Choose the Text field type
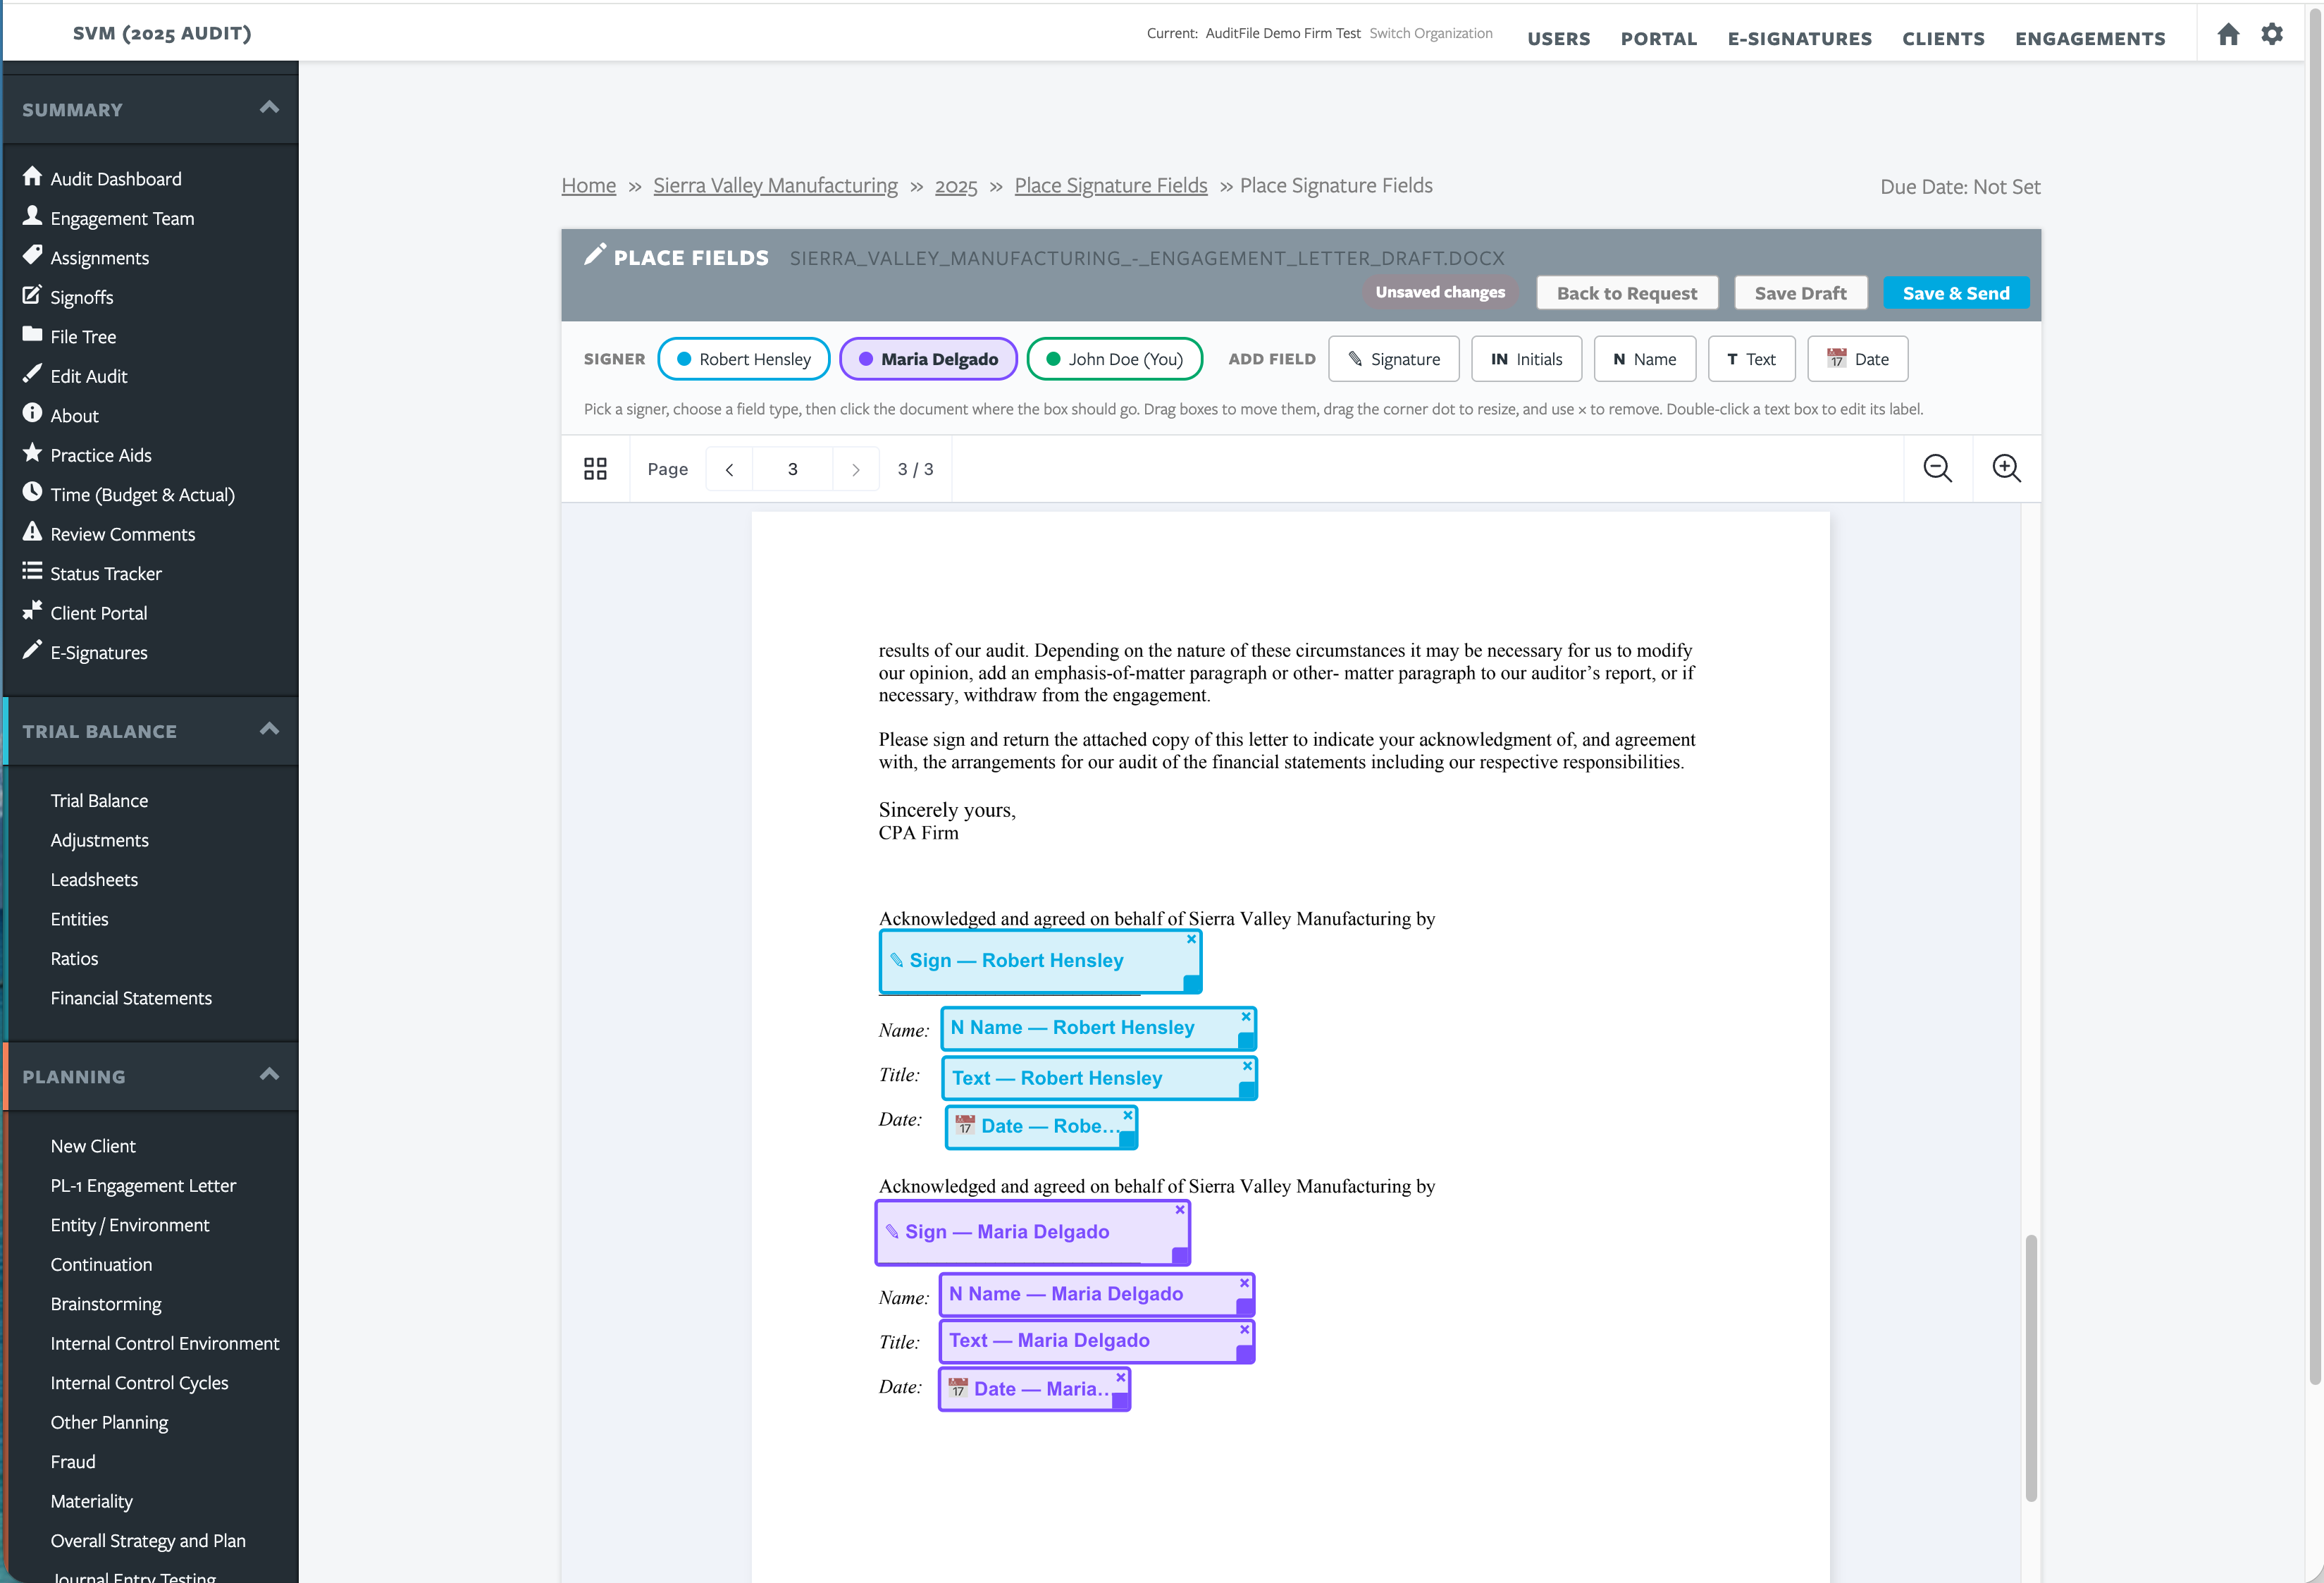 tap(1751, 359)
